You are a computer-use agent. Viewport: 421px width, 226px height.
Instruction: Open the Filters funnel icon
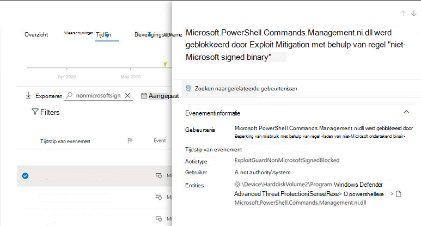(35, 112)
